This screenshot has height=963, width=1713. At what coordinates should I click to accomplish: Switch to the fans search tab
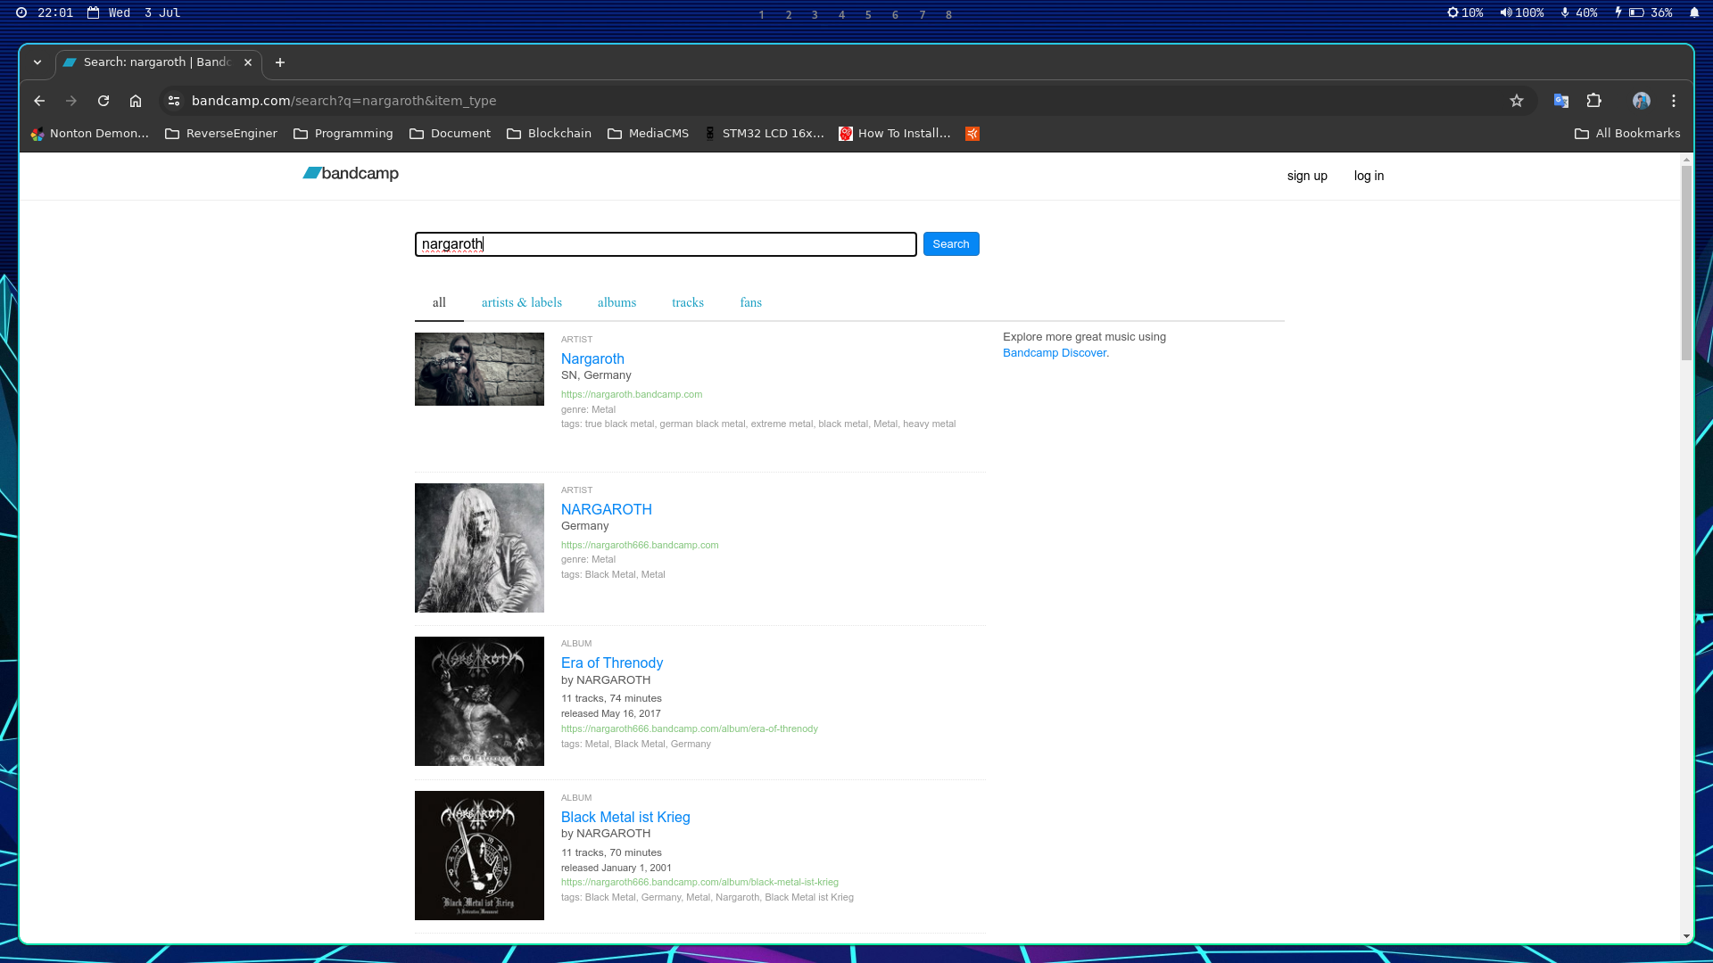coord(750,302)
